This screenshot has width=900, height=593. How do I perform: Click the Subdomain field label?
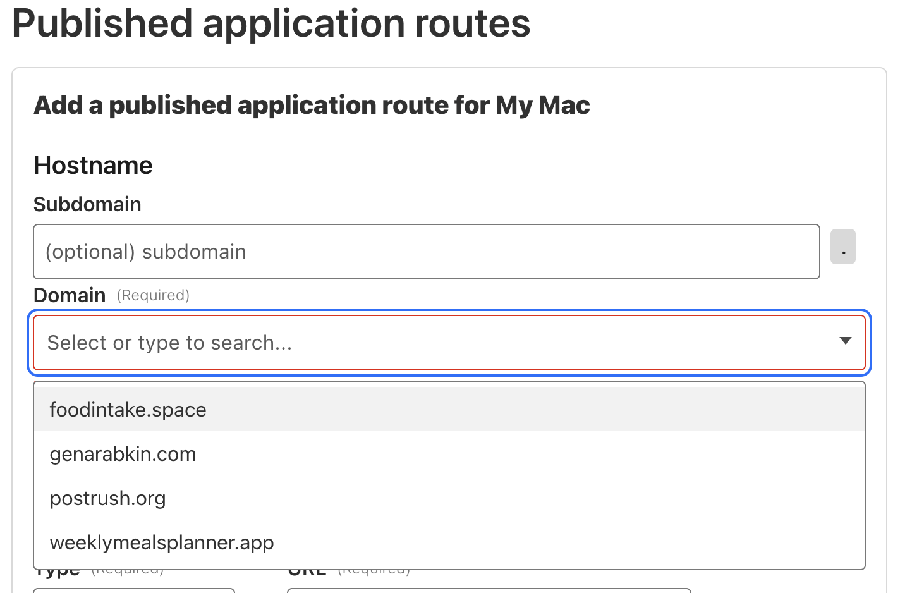point(87,204)
